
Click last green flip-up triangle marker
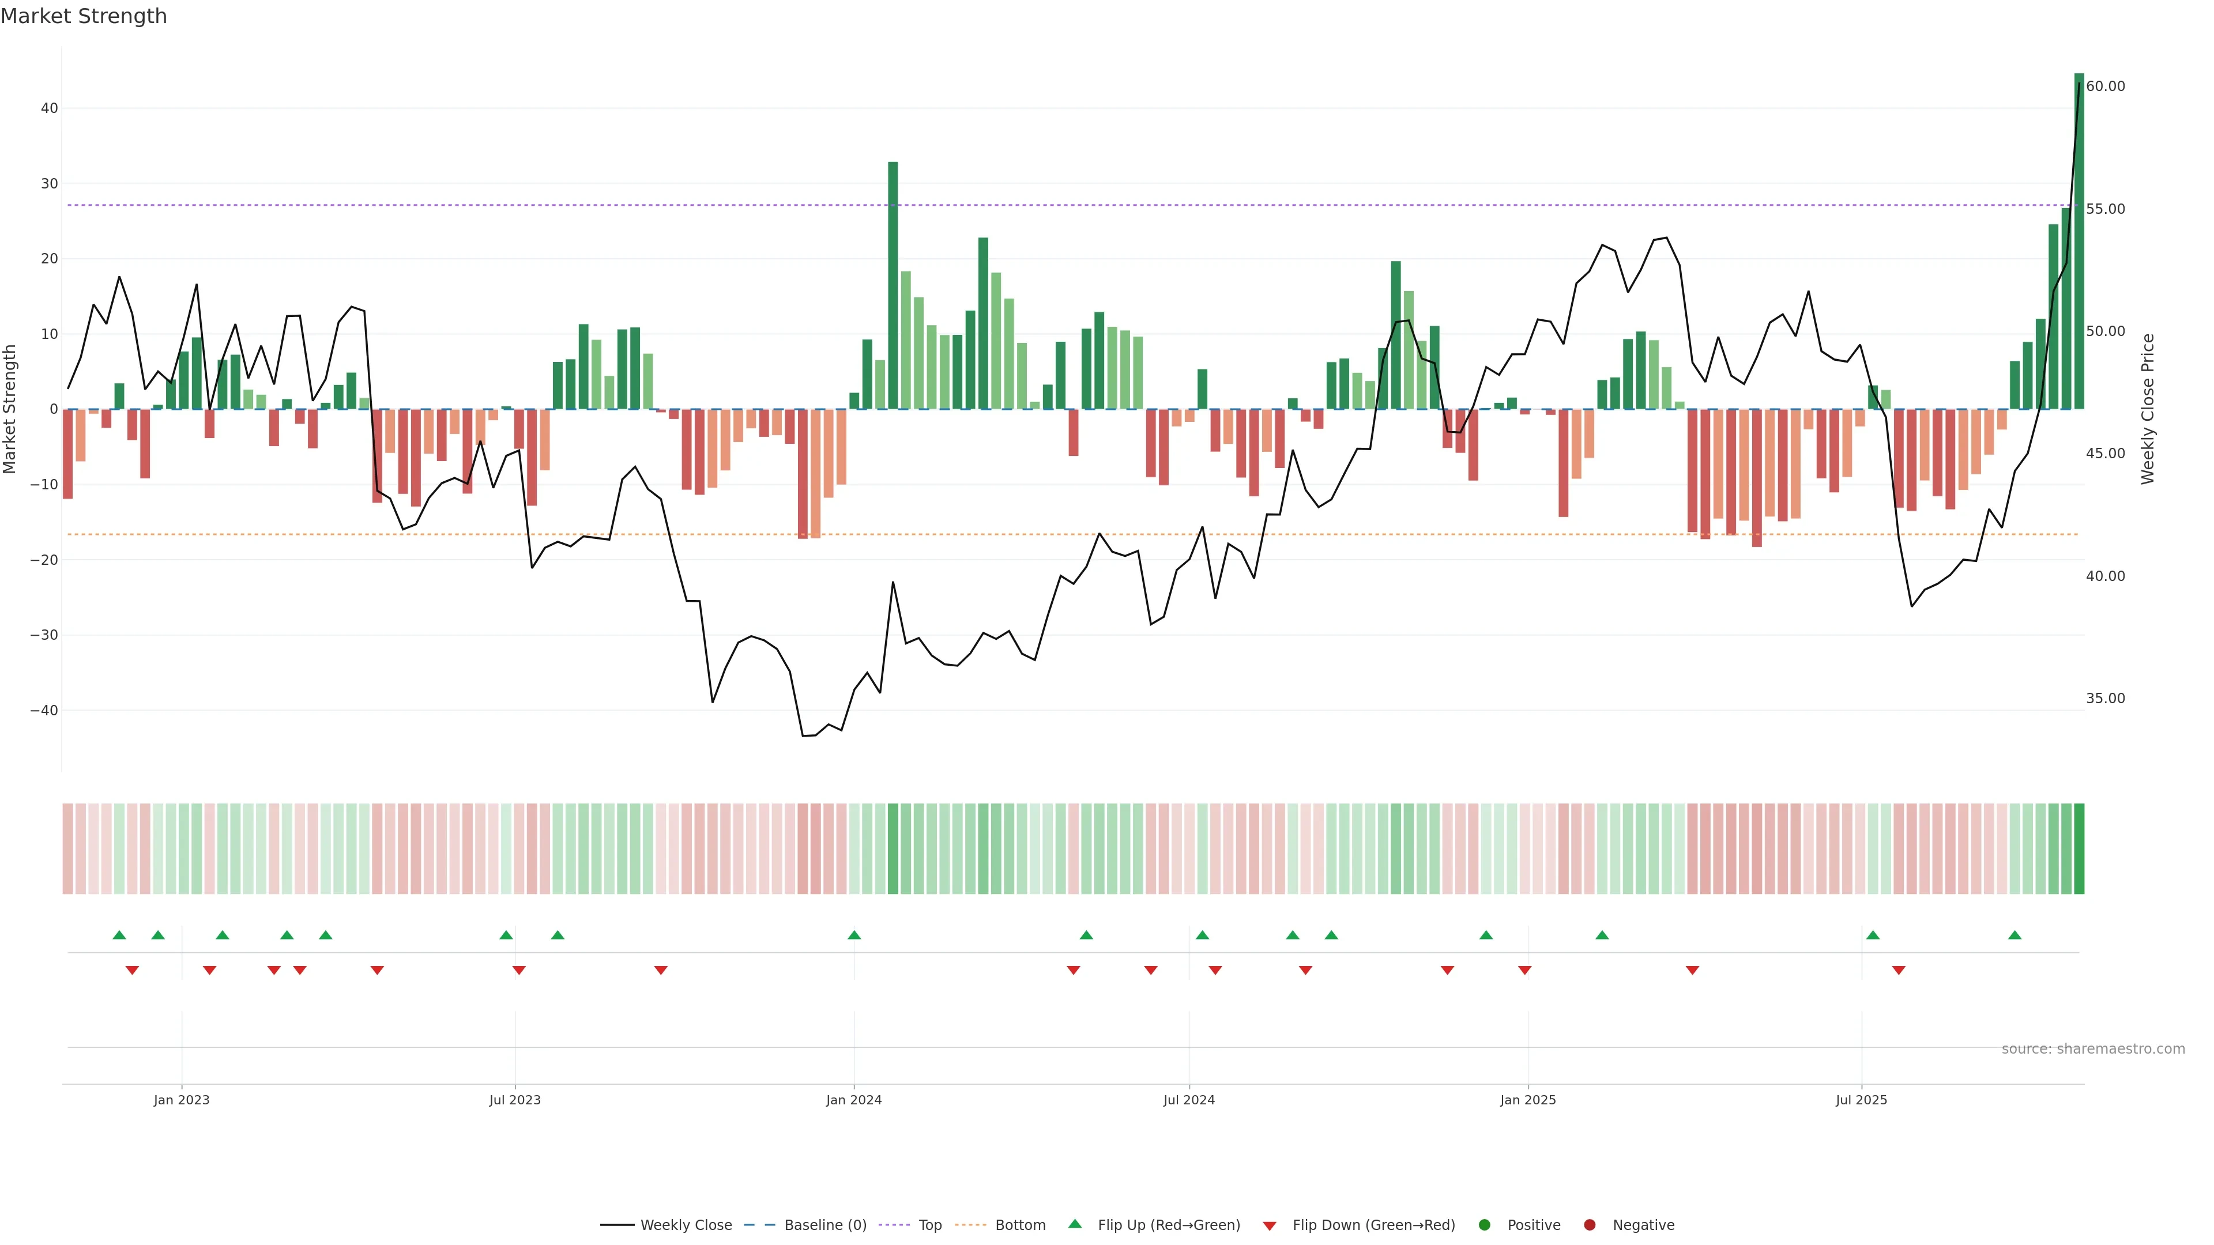2015,935
